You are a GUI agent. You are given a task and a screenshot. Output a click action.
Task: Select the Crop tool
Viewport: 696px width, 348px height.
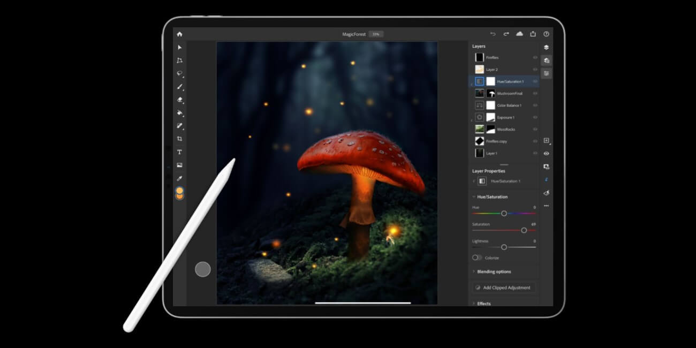179,139
